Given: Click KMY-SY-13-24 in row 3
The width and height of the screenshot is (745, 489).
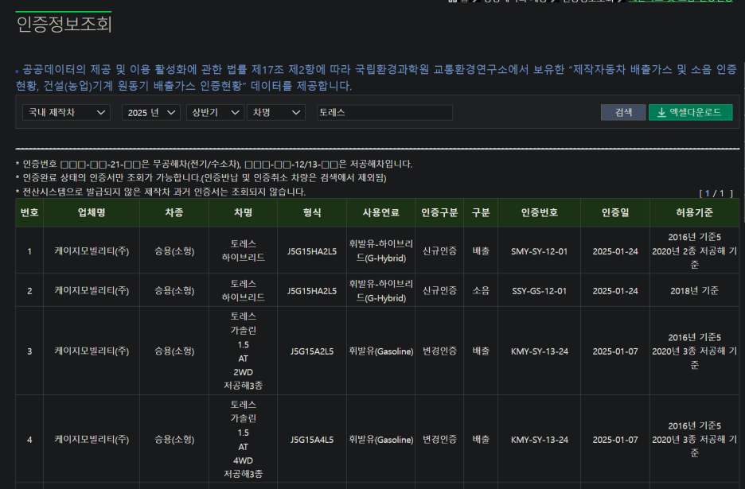Looking at the screenshot, I should (x=540, y=351).
